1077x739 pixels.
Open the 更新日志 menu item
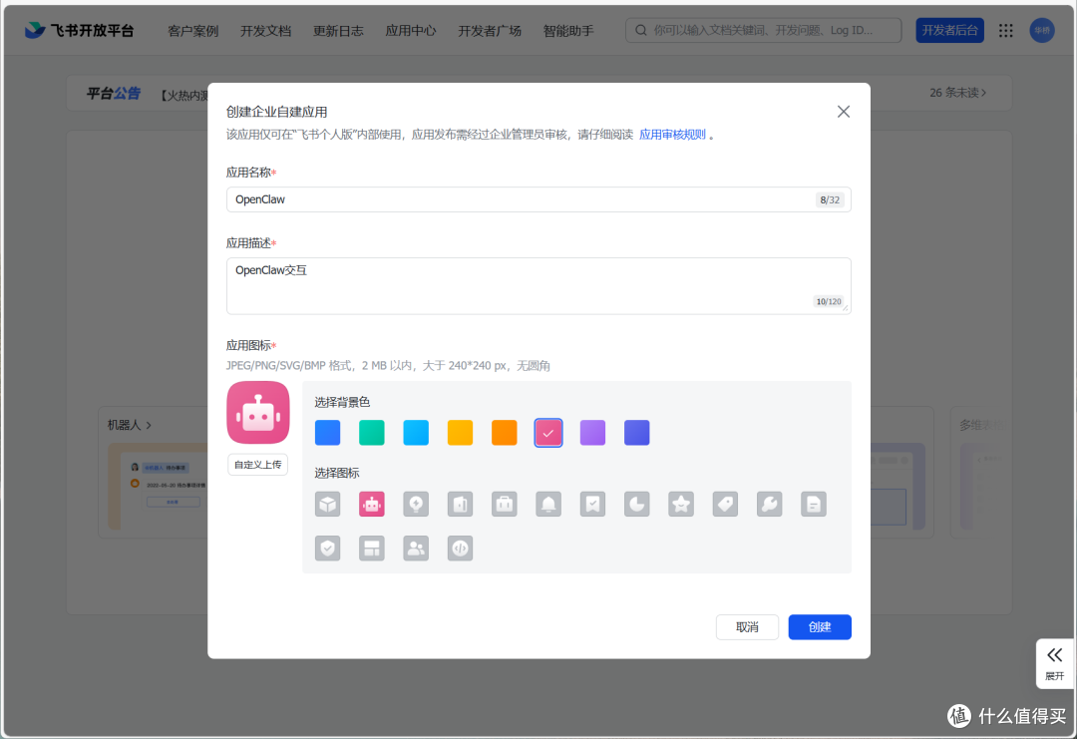point(338,31)
